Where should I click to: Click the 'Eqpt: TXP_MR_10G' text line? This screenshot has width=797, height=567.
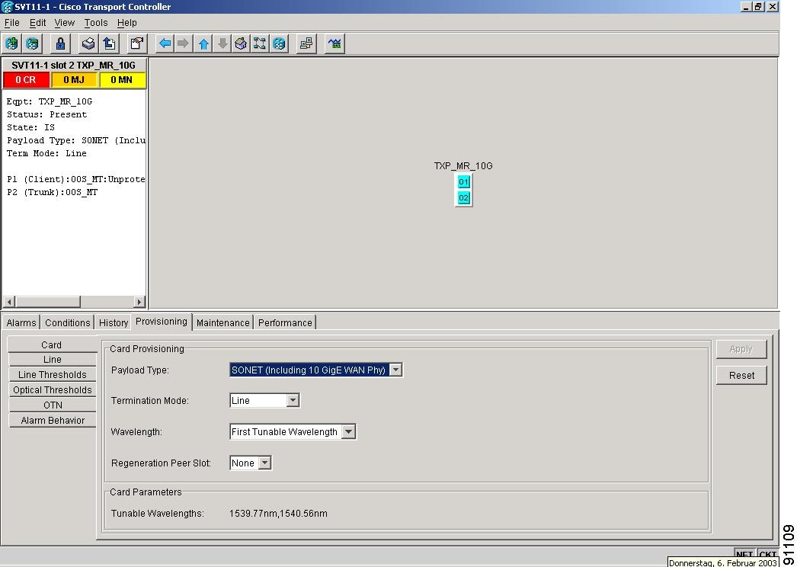[x=50, y=101]
